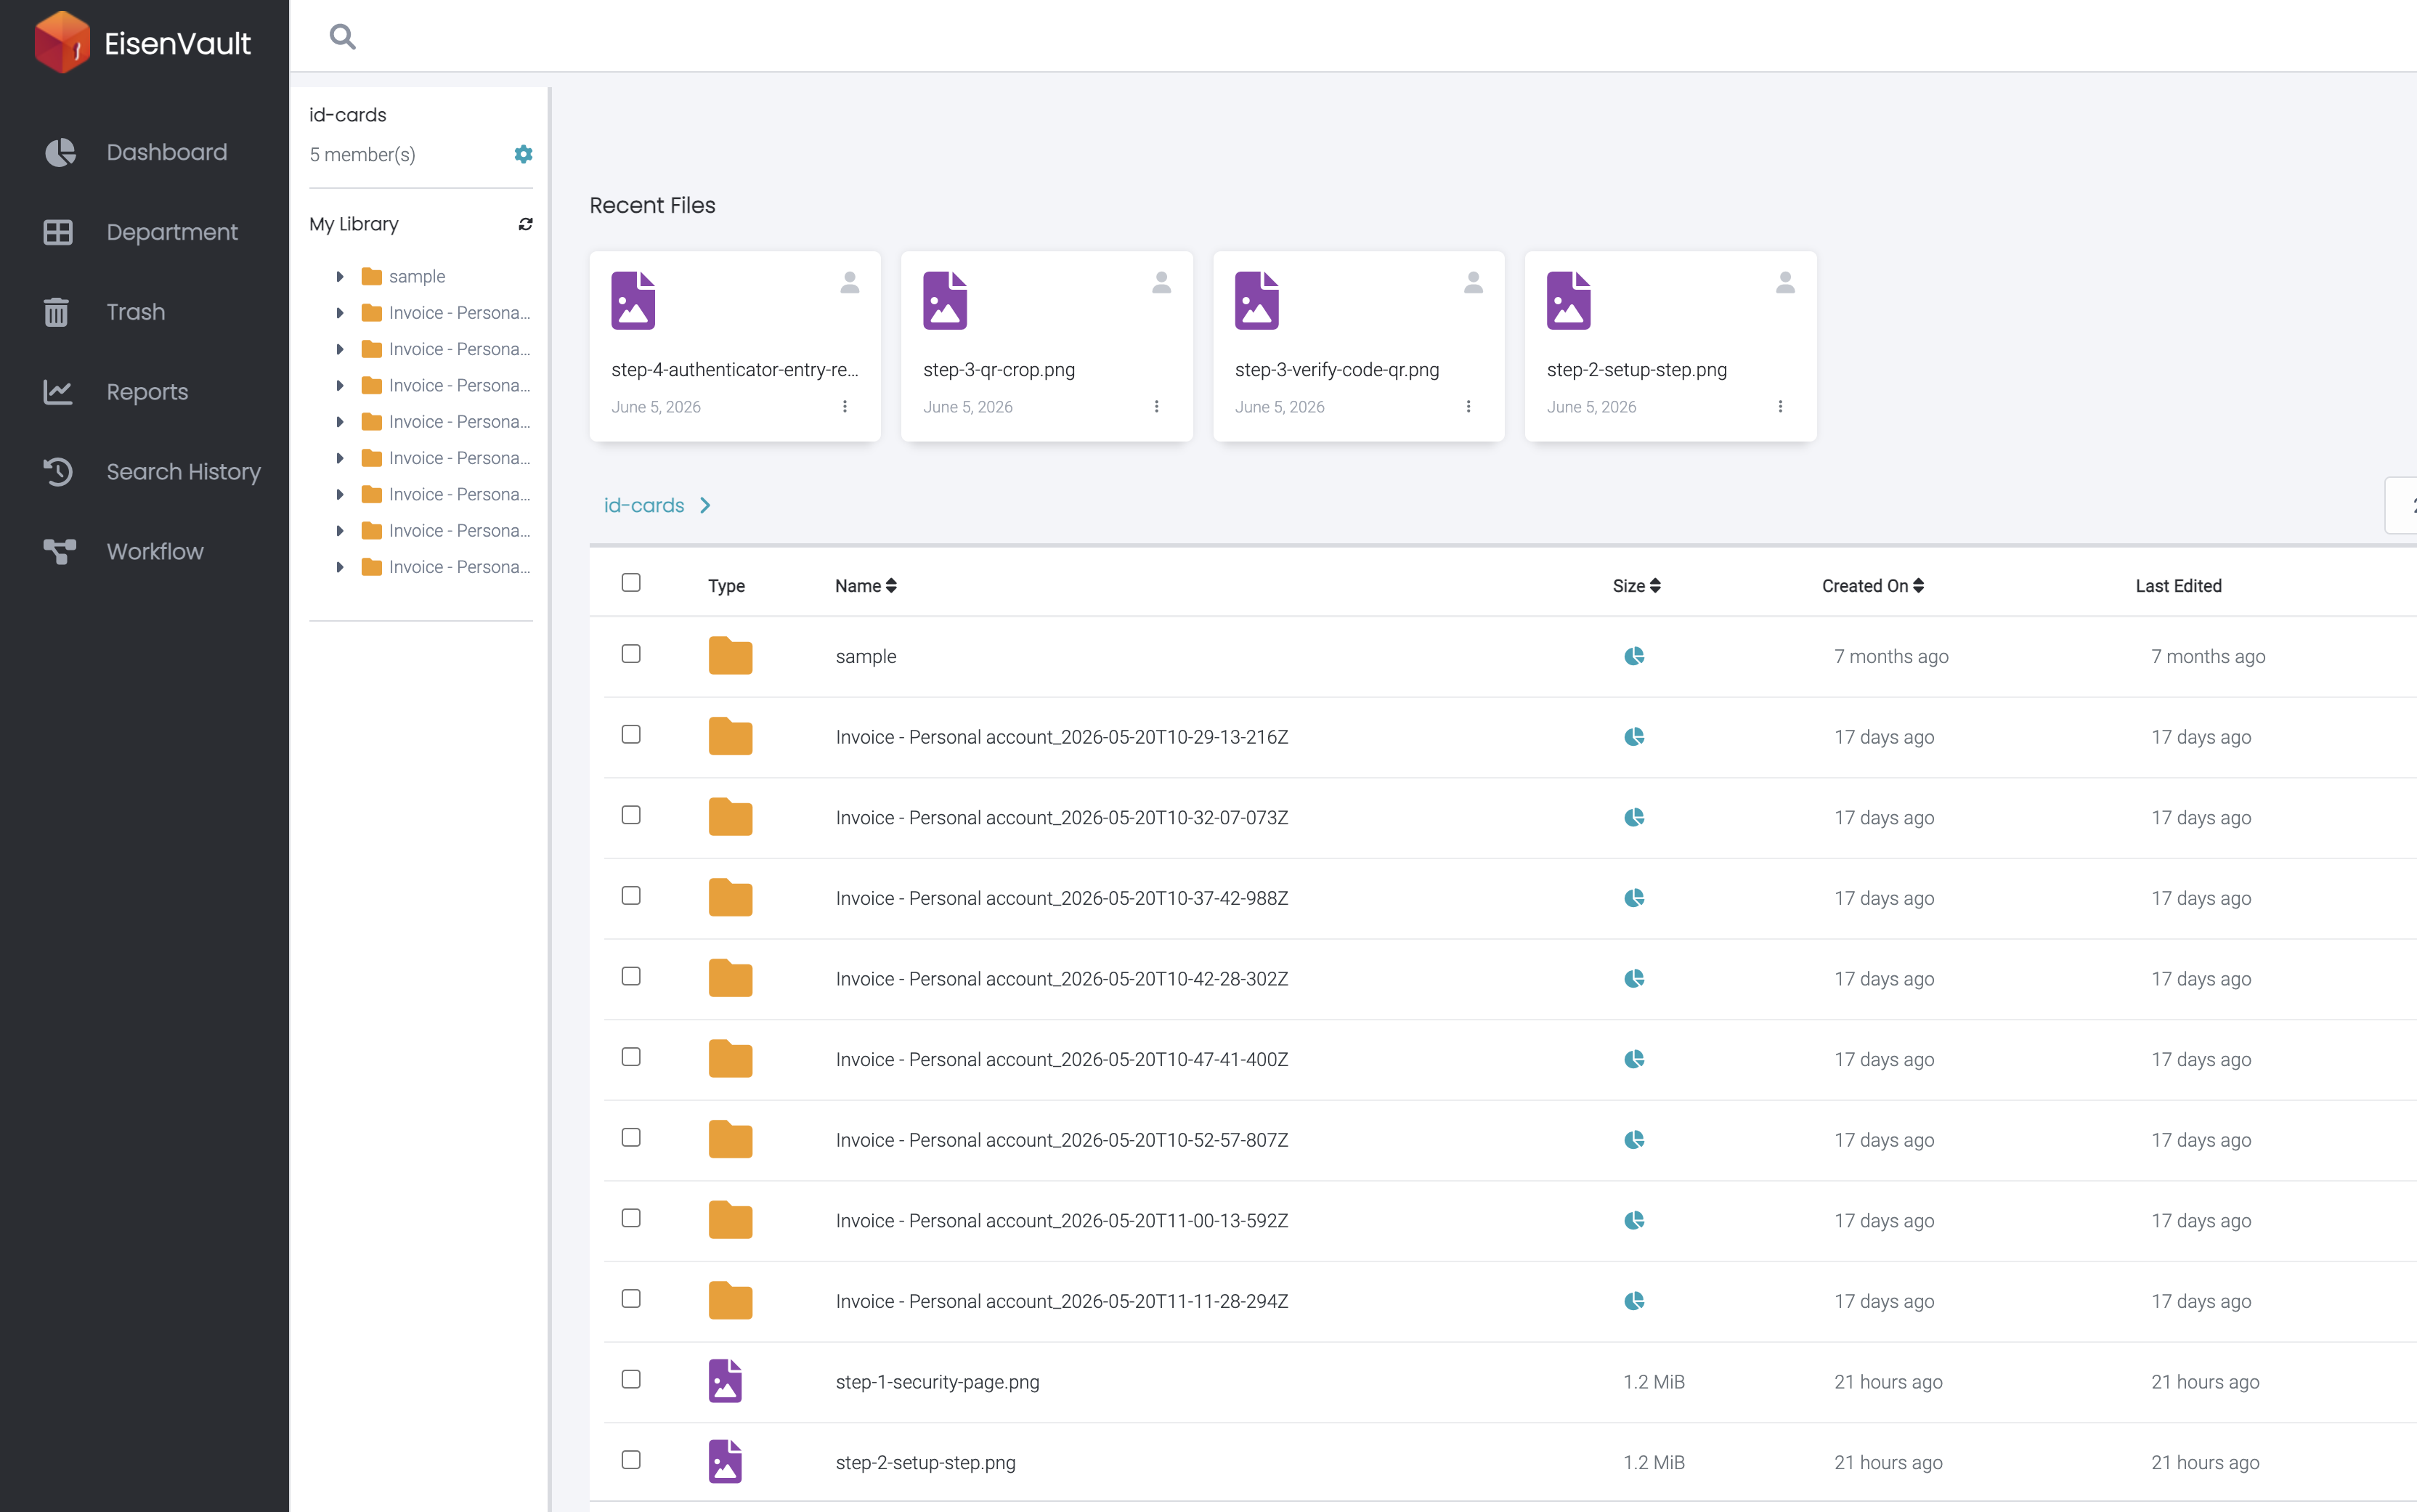Click the Search History clock icon

pos(58,472)
